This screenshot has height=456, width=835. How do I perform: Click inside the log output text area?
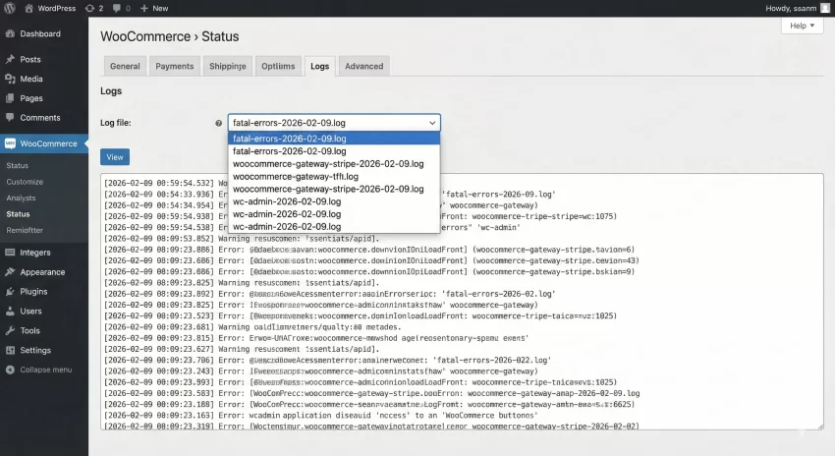[462, 302]
